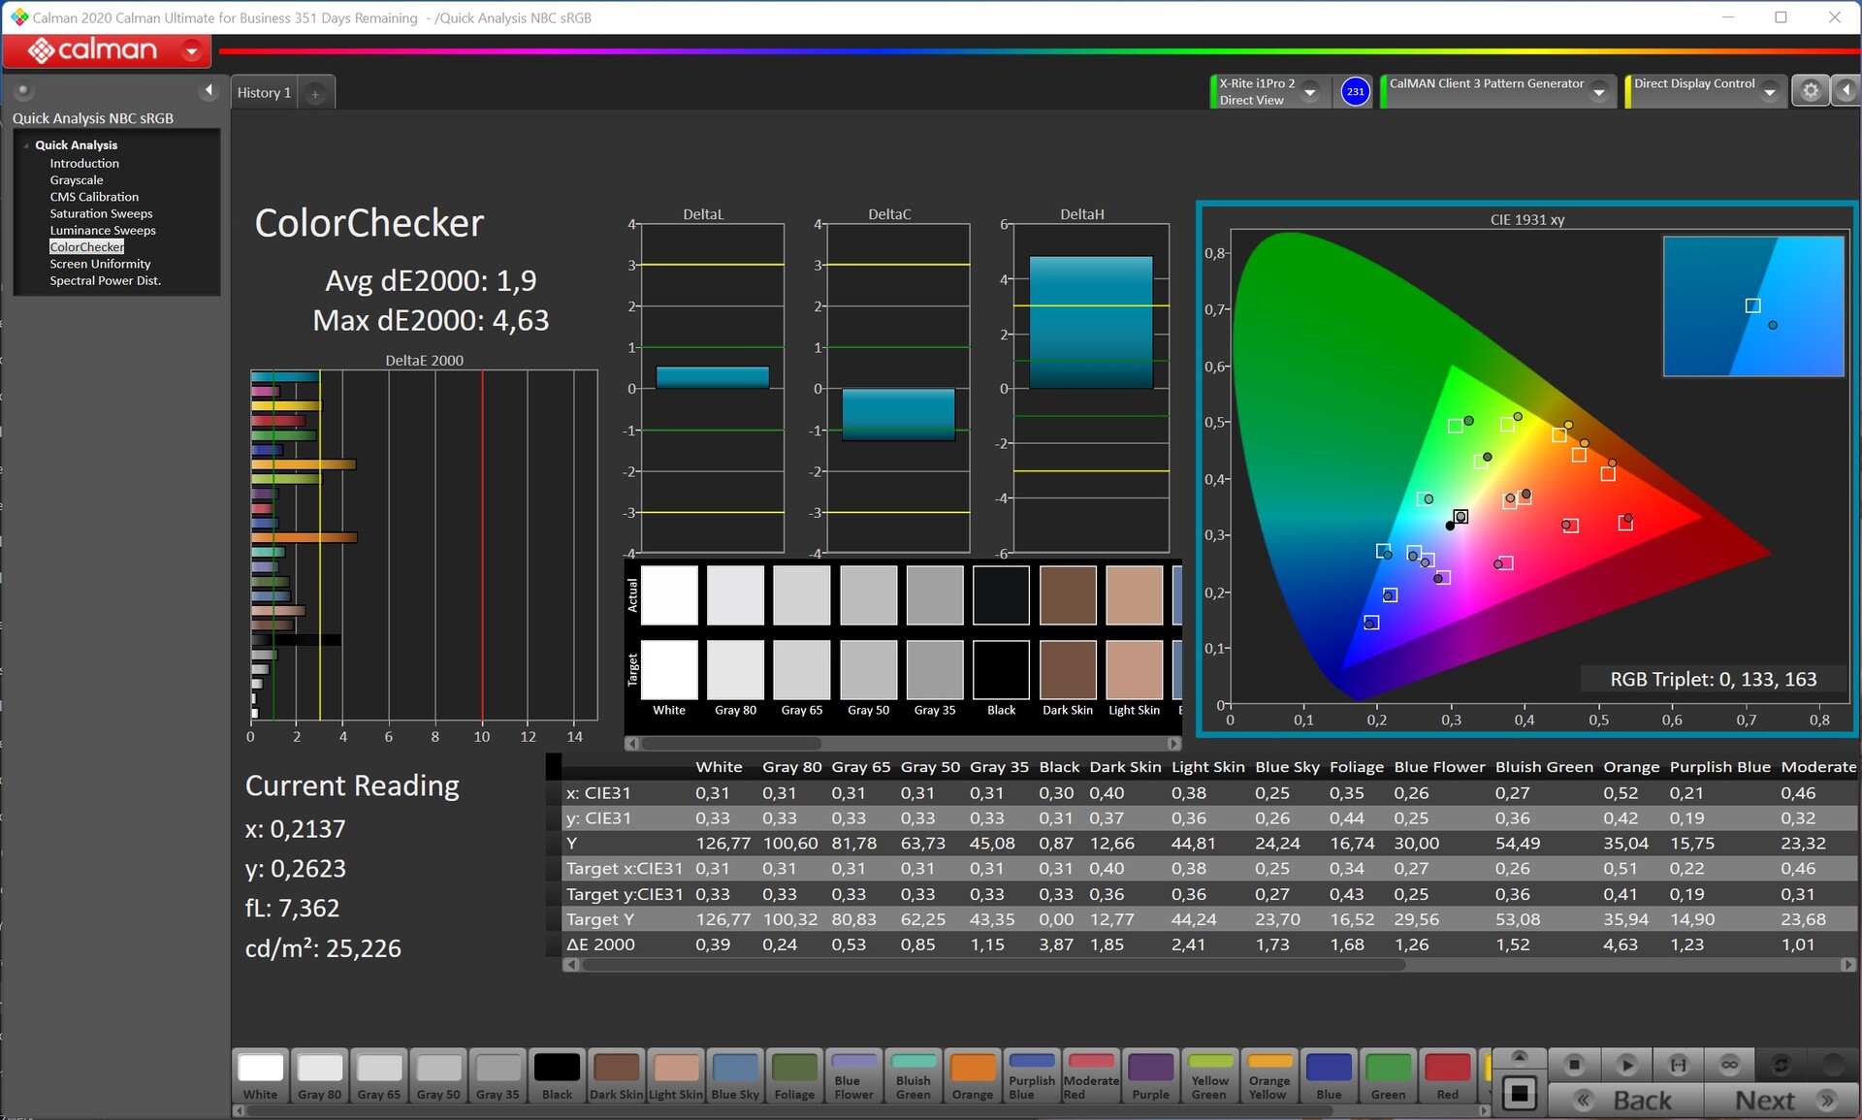Click the continuous read infinity icon
This screenshot has width=1862, height=1120.
1729,1065
